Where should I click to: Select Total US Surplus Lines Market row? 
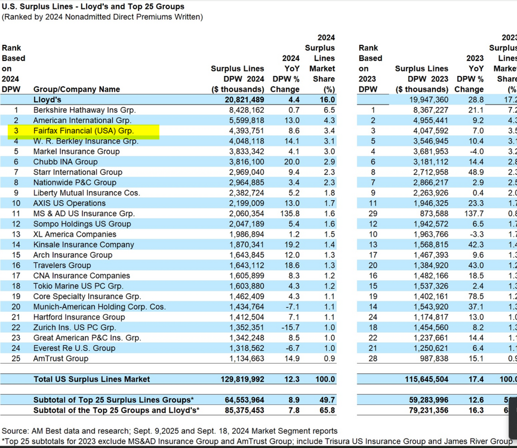168,379
